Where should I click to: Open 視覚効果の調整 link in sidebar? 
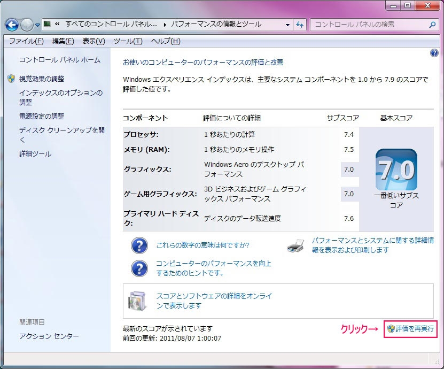point(42,79)
